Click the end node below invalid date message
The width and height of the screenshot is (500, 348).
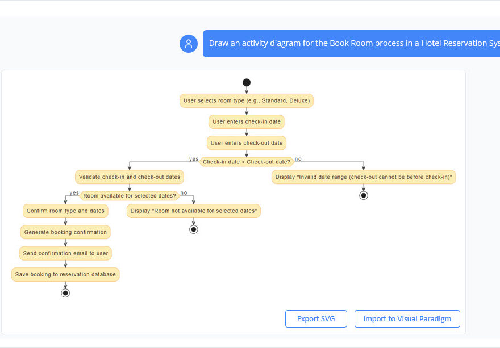364,195
